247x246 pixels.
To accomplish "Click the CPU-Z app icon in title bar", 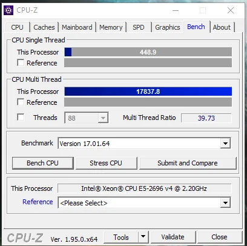I will point(8,10).
